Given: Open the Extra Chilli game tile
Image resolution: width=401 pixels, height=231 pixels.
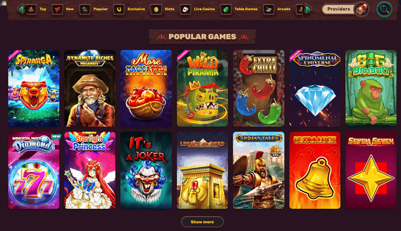Looking at the screenshot, I should [258, 88].
